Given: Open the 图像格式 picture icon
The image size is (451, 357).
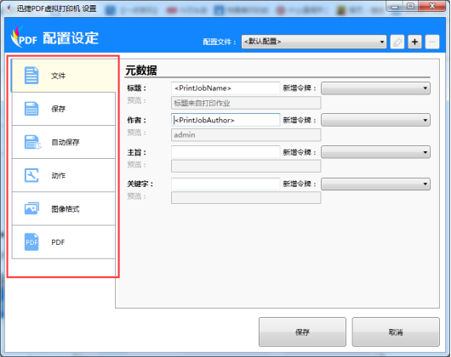Looking at the screenshot, I should (x=31, y=208).
